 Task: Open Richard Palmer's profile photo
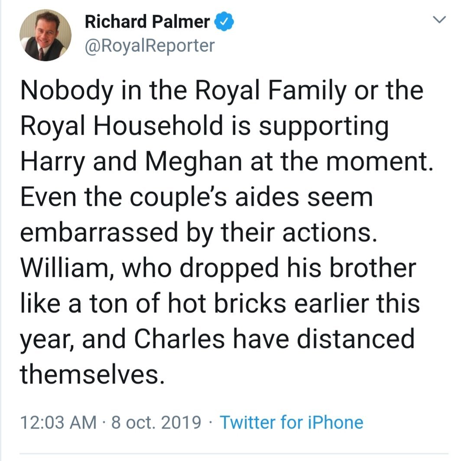(45, 35)
